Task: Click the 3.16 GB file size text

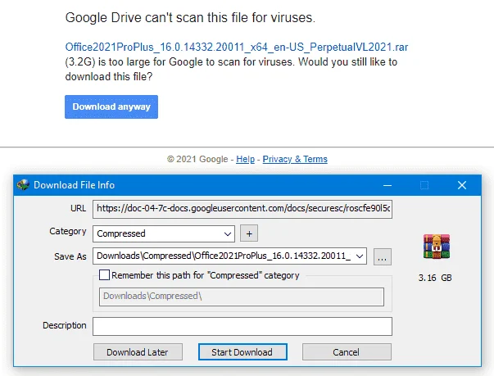Action: 435,278
